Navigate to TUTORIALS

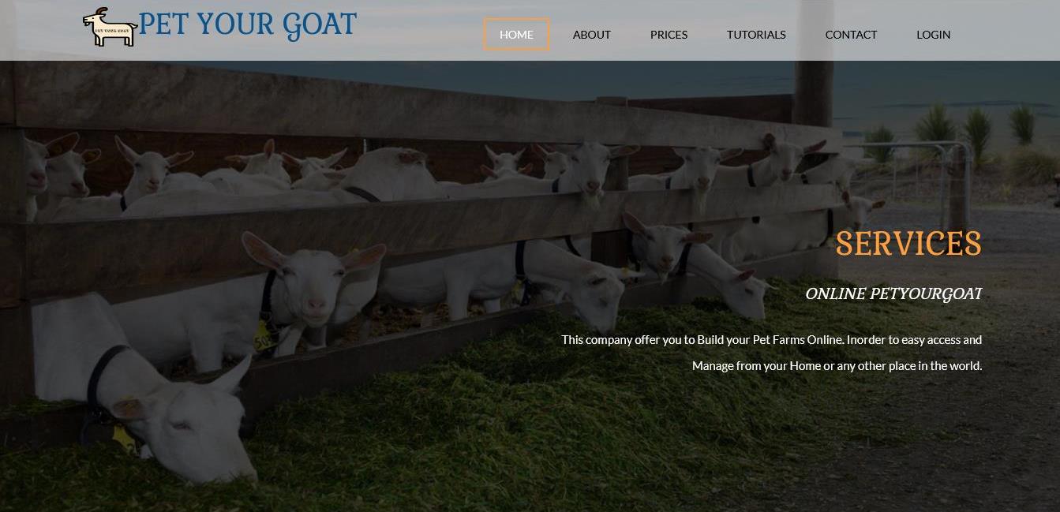(756, 35)
